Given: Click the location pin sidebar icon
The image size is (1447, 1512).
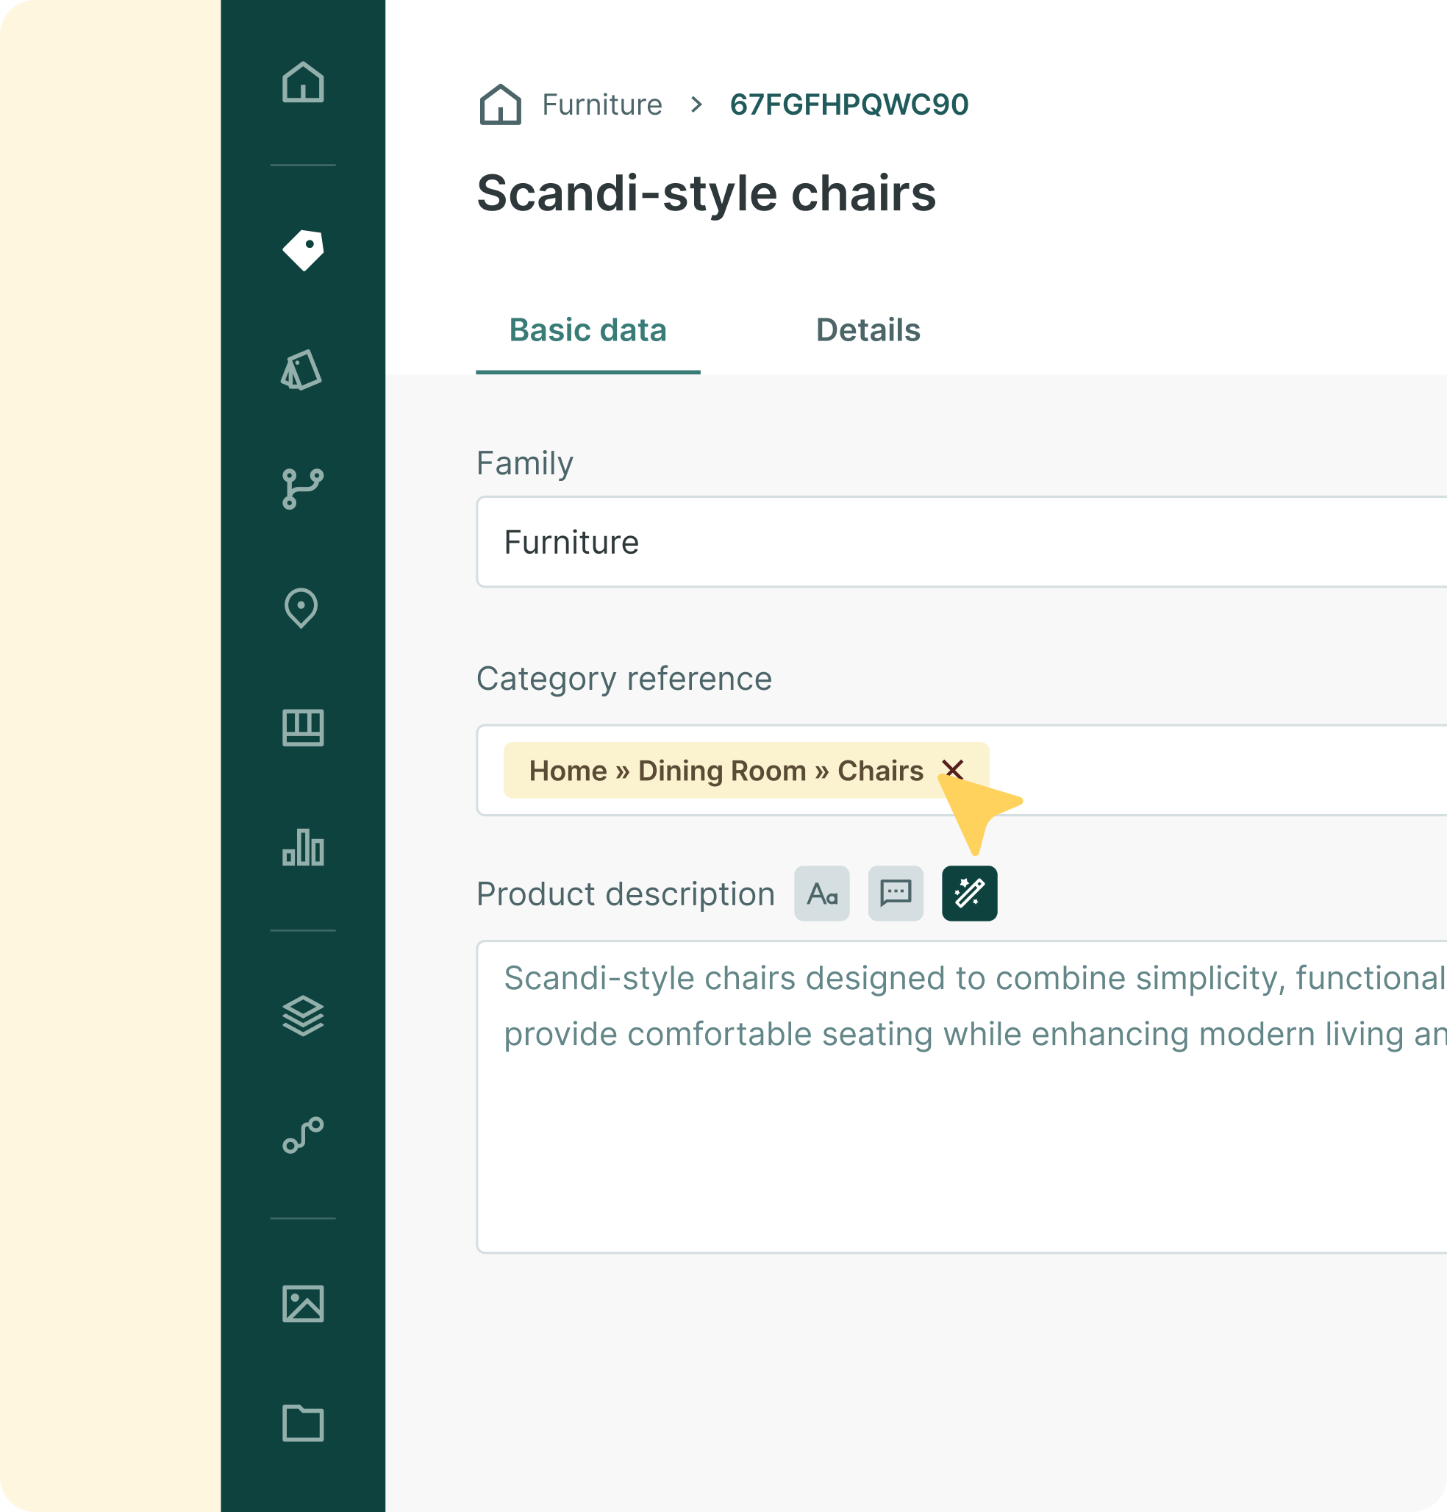Looking at the screenshot, I should (x=301, y=608).
